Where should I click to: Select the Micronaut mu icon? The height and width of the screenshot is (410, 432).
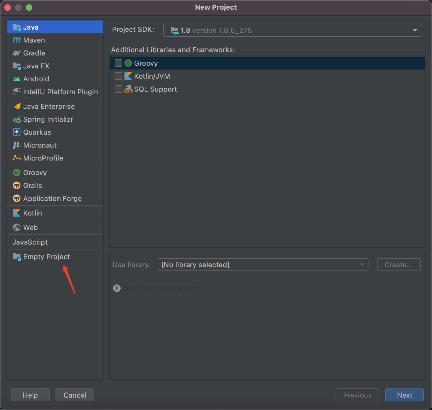(17, 145)
